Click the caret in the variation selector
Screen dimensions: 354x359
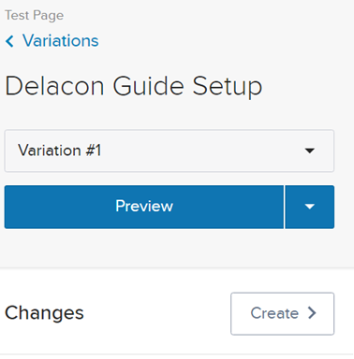pos(309,151)
